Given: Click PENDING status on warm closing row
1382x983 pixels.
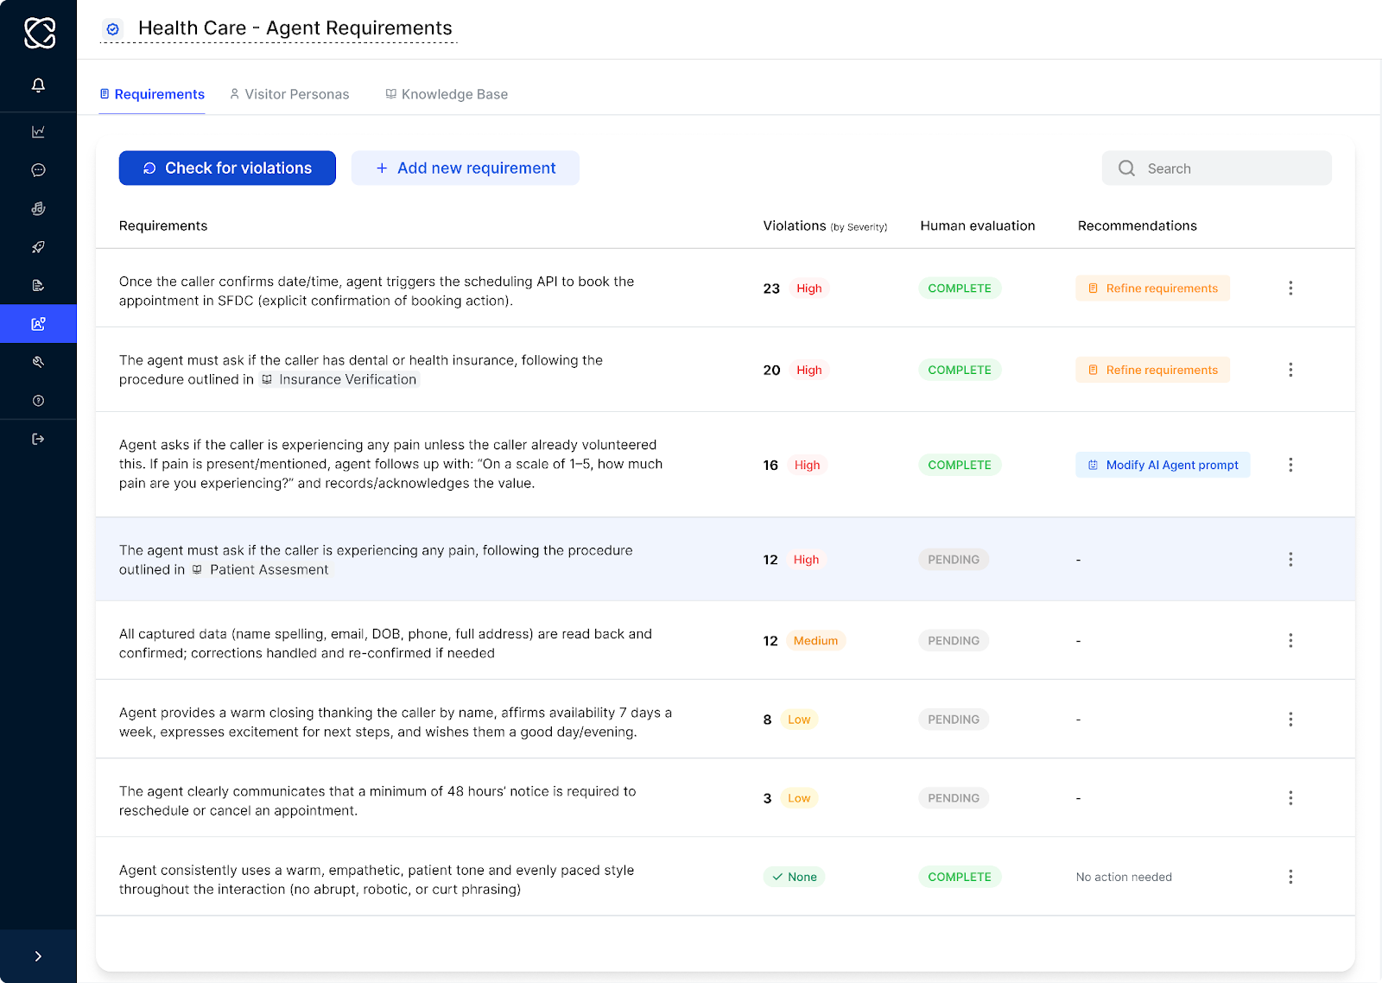Looking at the screenshot, I should [x=954, y=720].
